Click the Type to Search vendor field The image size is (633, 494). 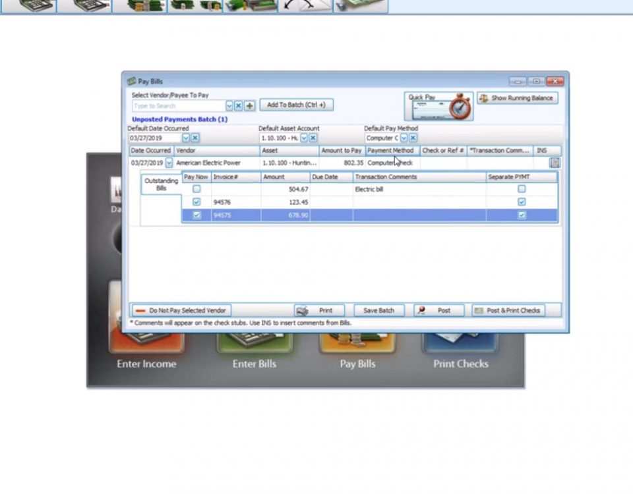coord(178,106)
